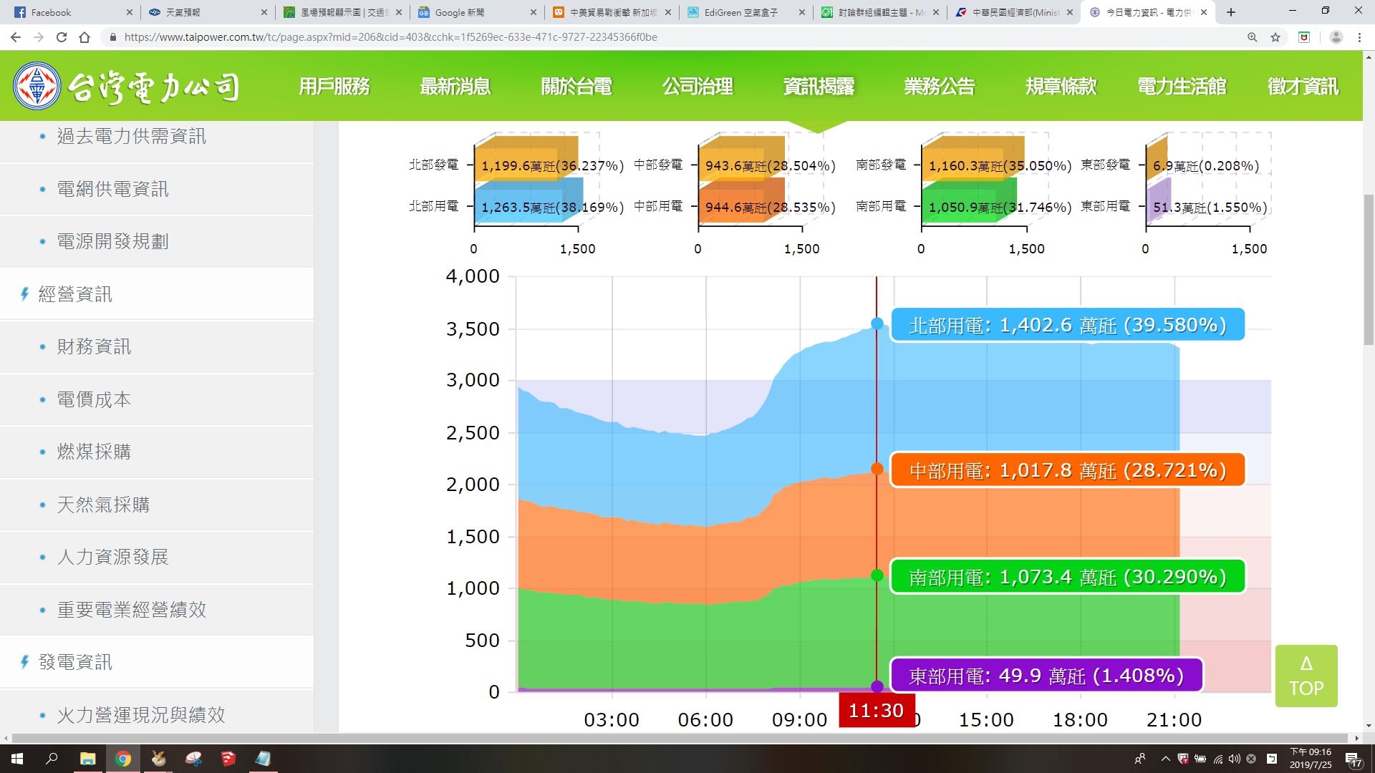Viewport: 1375px width, 773px height.
Task: Open 規章條款 navigation menu
Action: [x=1061, y=87]
